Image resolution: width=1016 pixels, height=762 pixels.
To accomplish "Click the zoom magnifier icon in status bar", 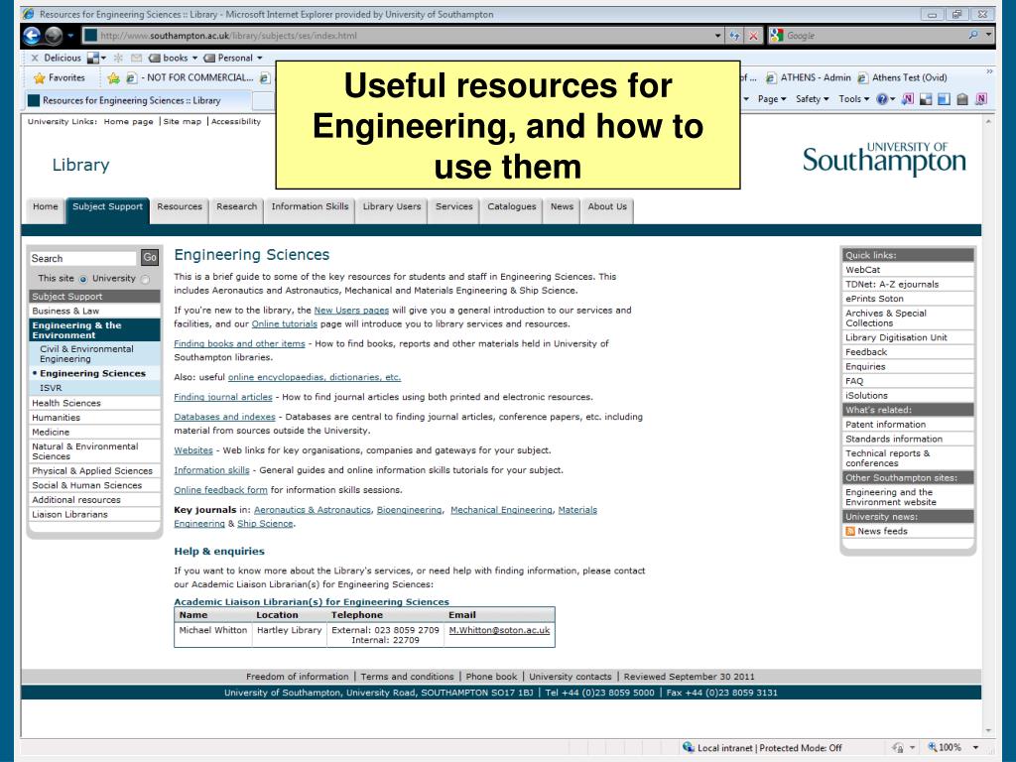I will coord(933,747).
